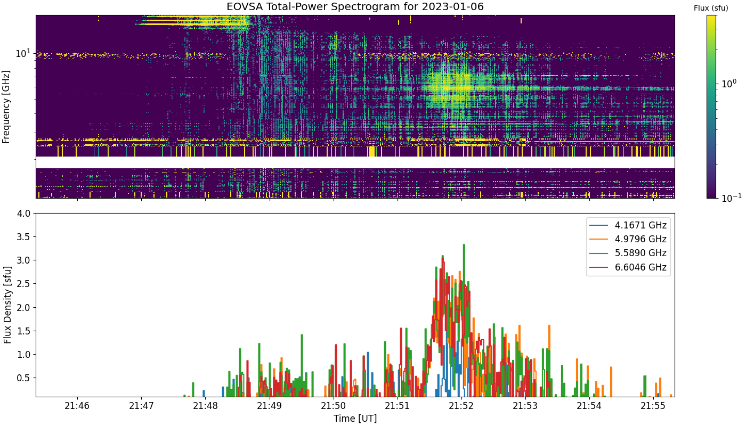This screenshot has width=746, height=426.
Task: Click the 4.1671 GHz legend entry
Action: click(628, 225)
